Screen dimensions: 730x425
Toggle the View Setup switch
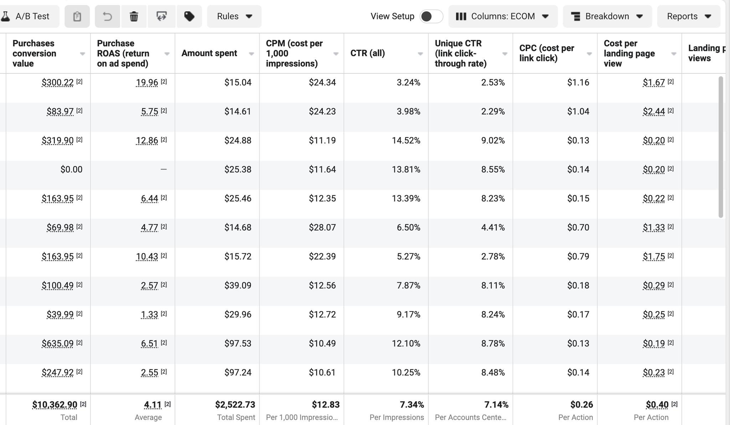[x=431, y=16]
